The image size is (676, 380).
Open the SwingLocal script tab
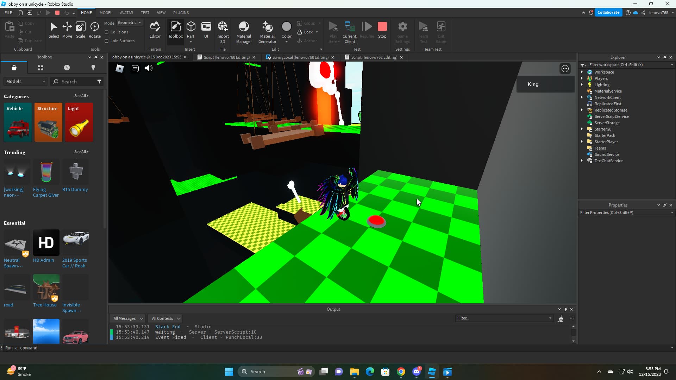[x=300, y=57]
